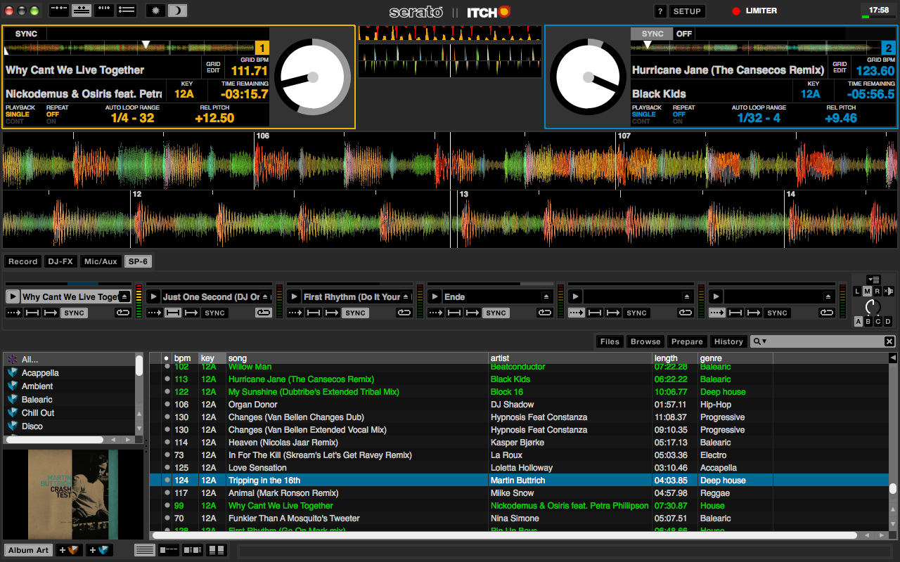The image size is (900, 562).
Task: Set deck 1 playback mode to CONT
Action: [x=15, y=122]
